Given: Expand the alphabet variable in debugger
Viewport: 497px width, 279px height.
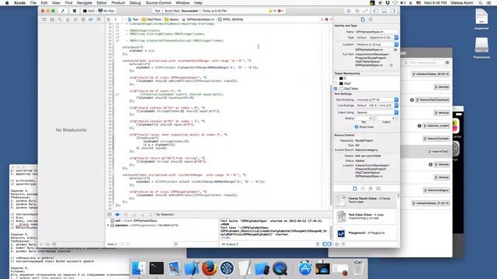Looking at the screenshot, I should click(109, 226).
